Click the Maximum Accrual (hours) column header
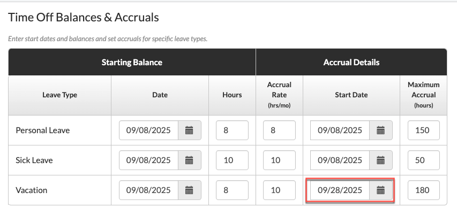Image resolution: width=457 pixels, height=215 pixels. (423, 95)
